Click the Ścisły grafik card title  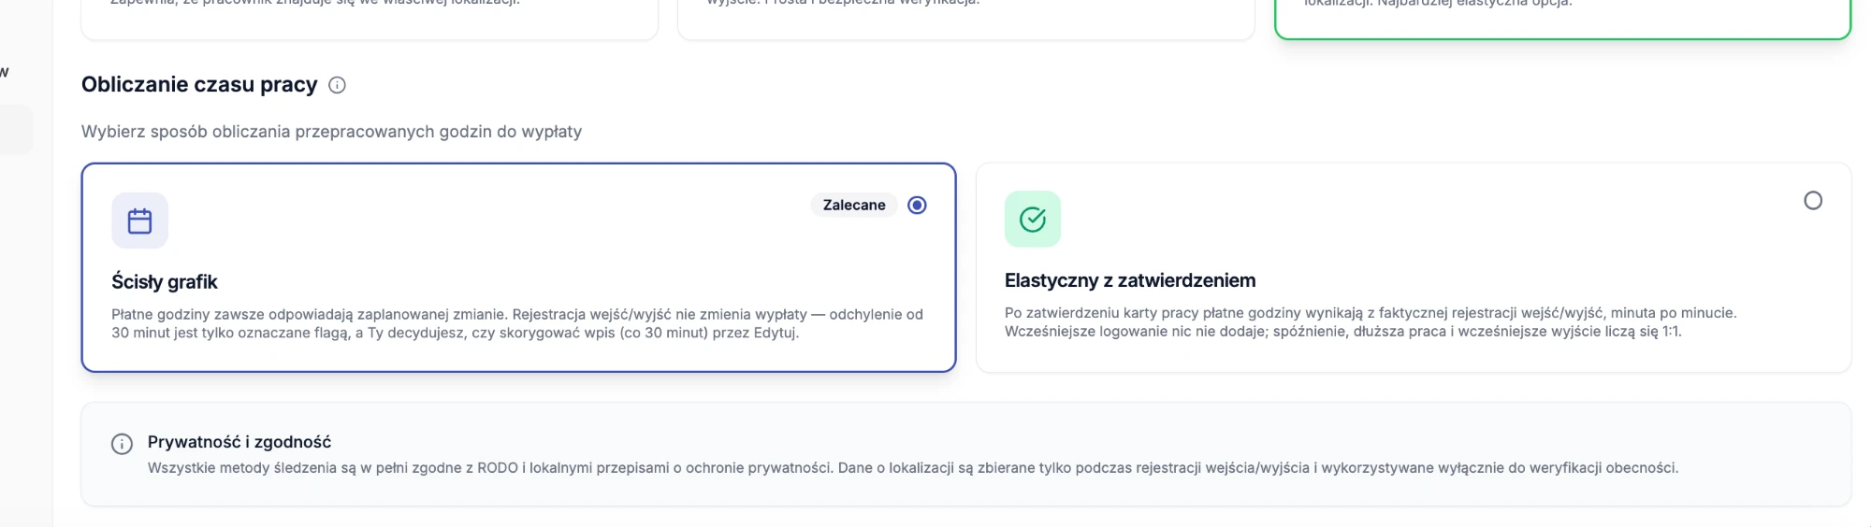(165, 282)
